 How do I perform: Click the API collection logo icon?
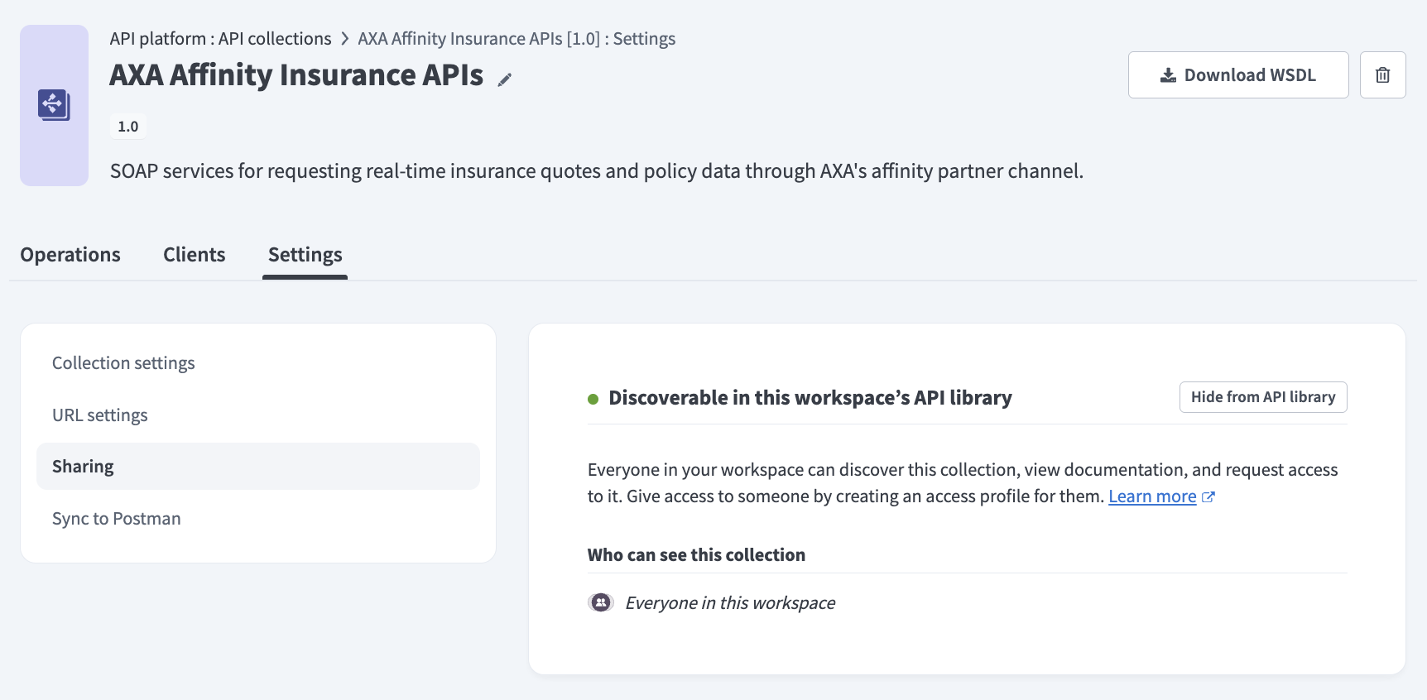(x=54, y=105)
